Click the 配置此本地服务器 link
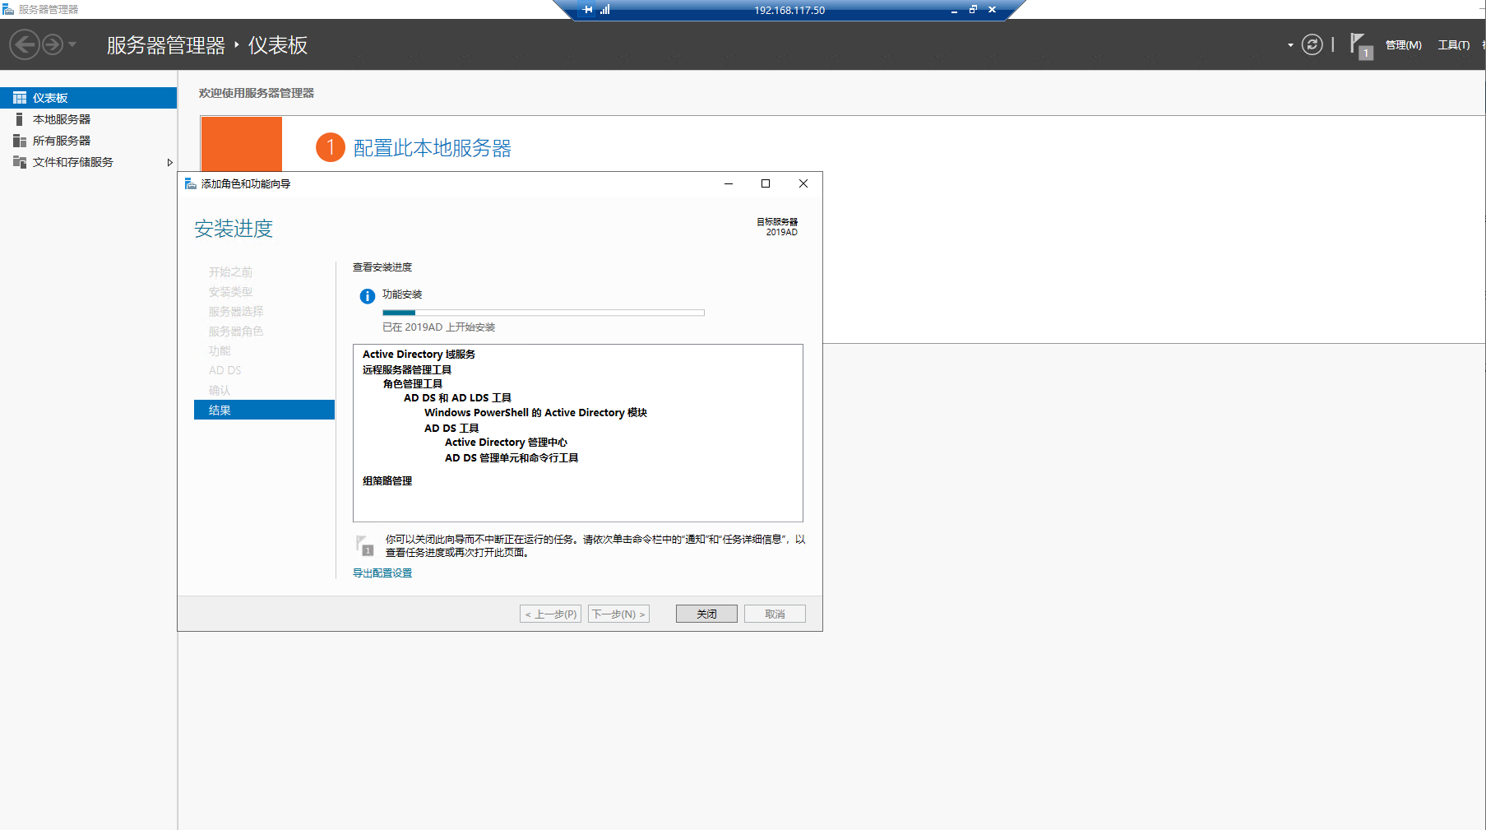 pyautogui.click(x=432, y=148)
